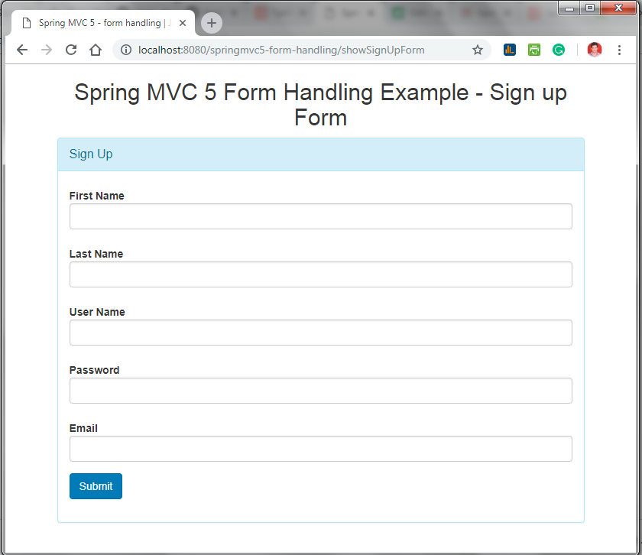Click the address bar URL

pyautogui.click(x=281, y=50)
